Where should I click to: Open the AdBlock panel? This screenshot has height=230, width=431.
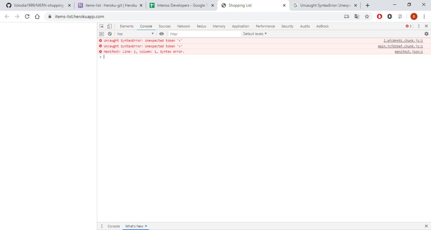tap(323, 26)
